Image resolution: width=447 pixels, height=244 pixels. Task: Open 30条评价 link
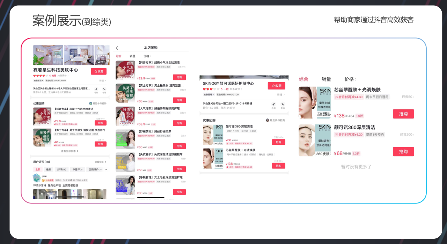pos(62,76)
